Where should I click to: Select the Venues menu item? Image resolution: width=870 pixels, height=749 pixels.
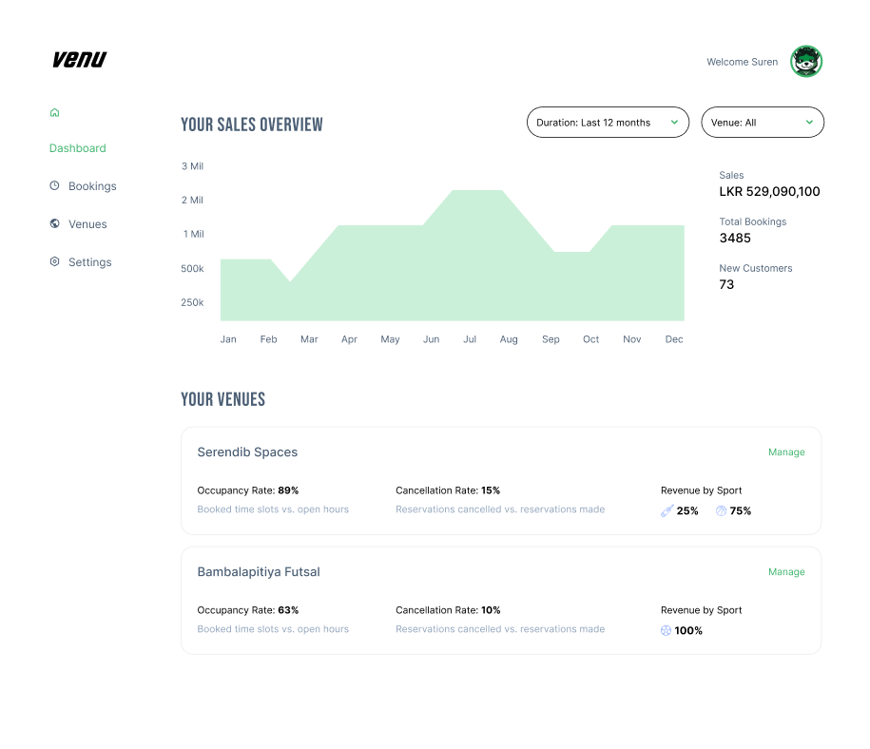click(x=87, y=224)
